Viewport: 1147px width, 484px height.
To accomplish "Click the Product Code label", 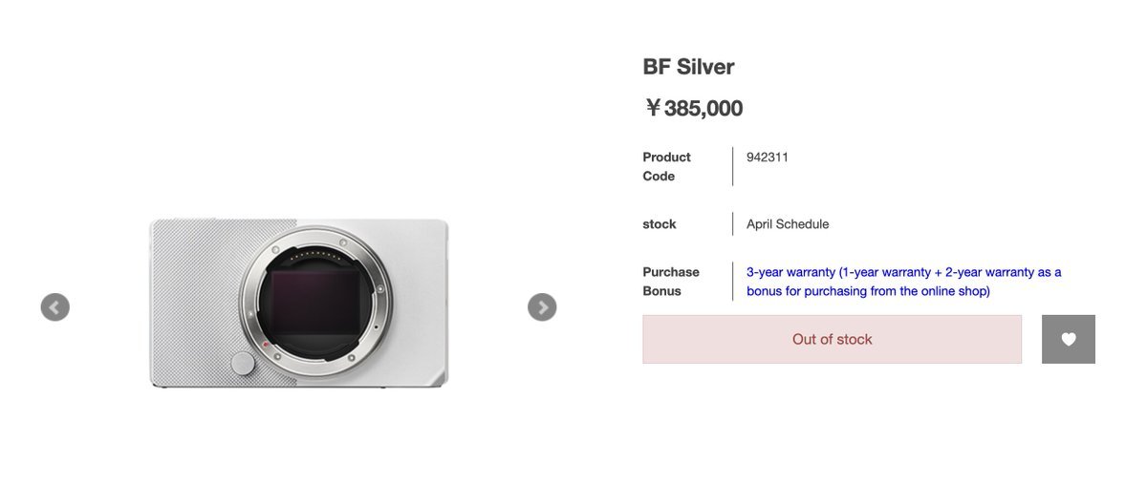I will coord(666,166).
